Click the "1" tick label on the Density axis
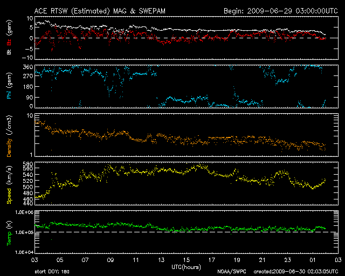Screen dimensions: 345x276 (x=31, y=155)
